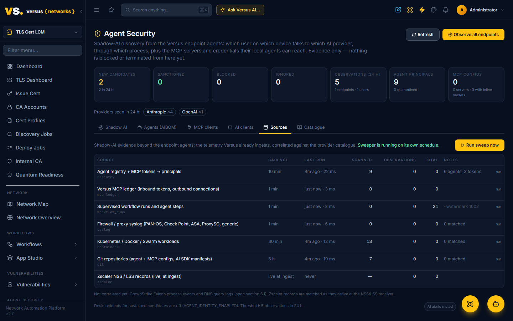Collapse the sidebar with the chevron
The width and height of the screenshot is (513, 321).
[x=81, y=11]
